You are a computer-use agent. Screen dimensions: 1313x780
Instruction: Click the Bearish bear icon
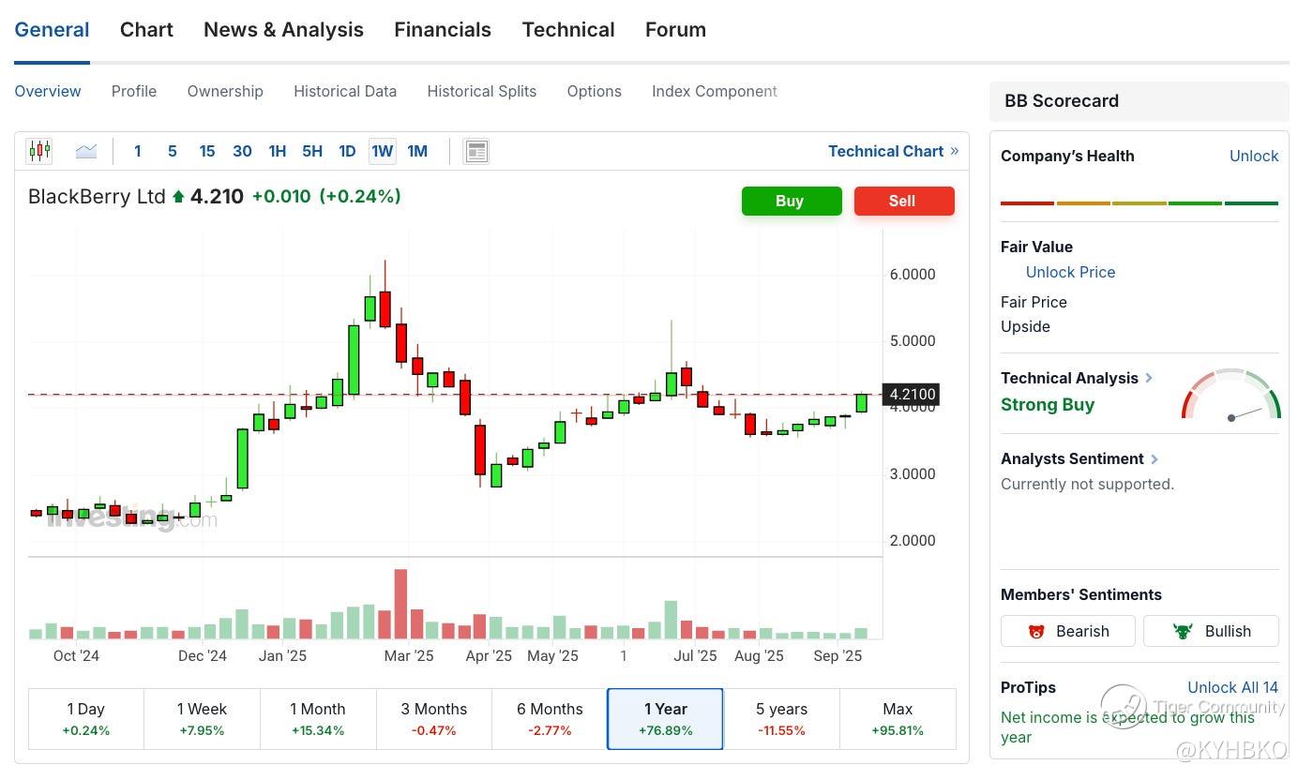point(1036,631)
